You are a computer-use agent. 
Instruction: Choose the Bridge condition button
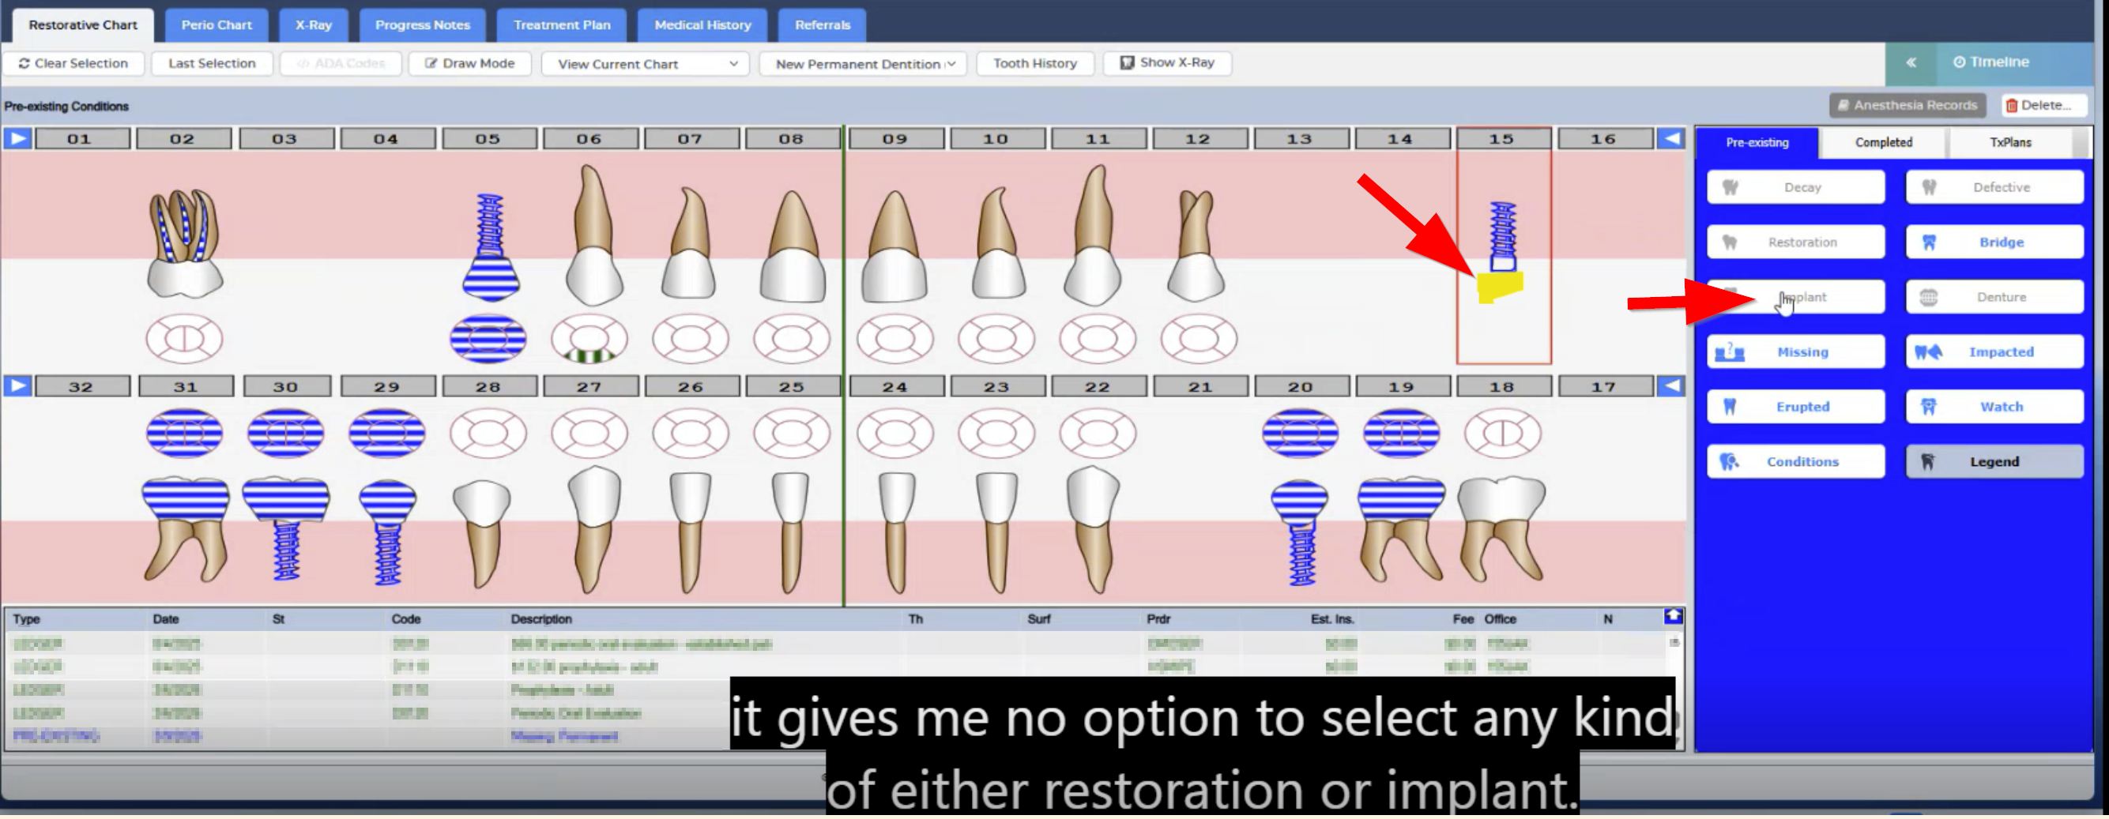pyautogui.click(x=1994, y=242)
